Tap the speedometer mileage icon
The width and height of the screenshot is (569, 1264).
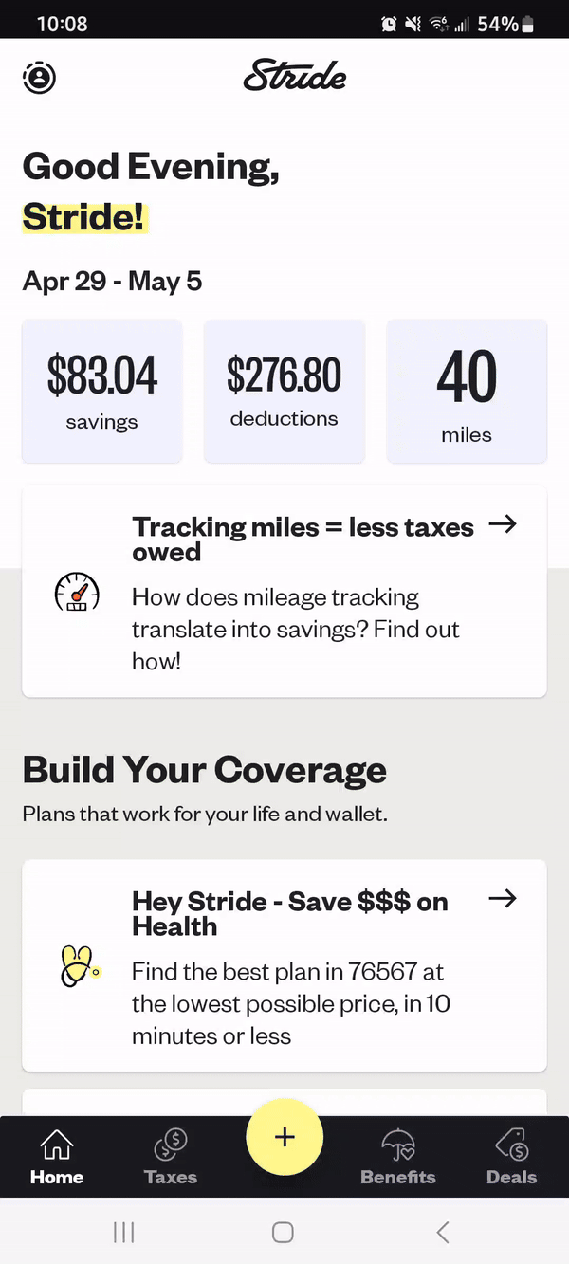(x=77, y=592)
